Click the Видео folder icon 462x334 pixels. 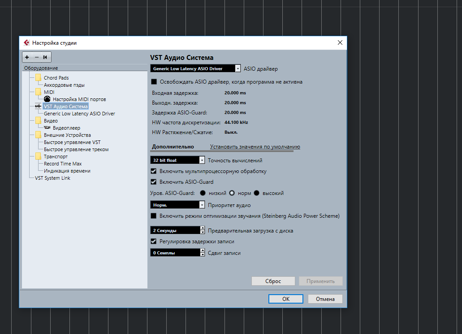click(38, 121)
